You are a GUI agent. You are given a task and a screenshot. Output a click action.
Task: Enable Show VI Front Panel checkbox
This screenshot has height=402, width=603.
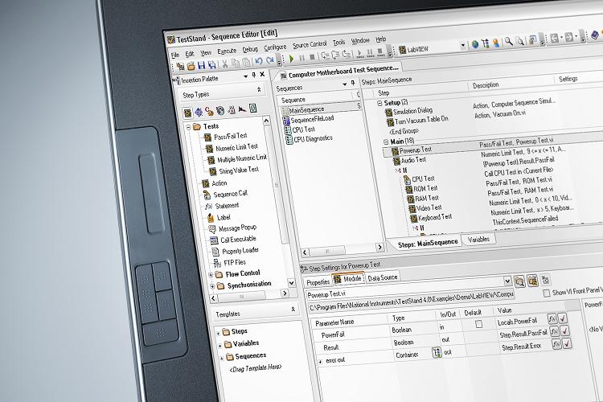pyautogui.click(x=547, y=291)
